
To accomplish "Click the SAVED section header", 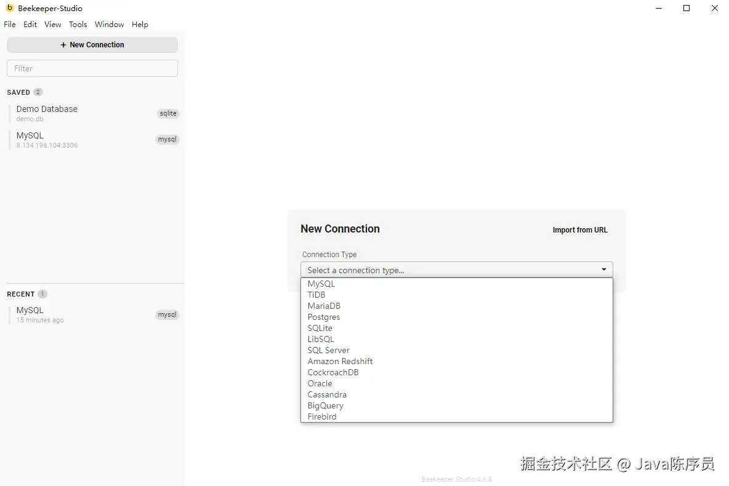I will click(18, 92).
